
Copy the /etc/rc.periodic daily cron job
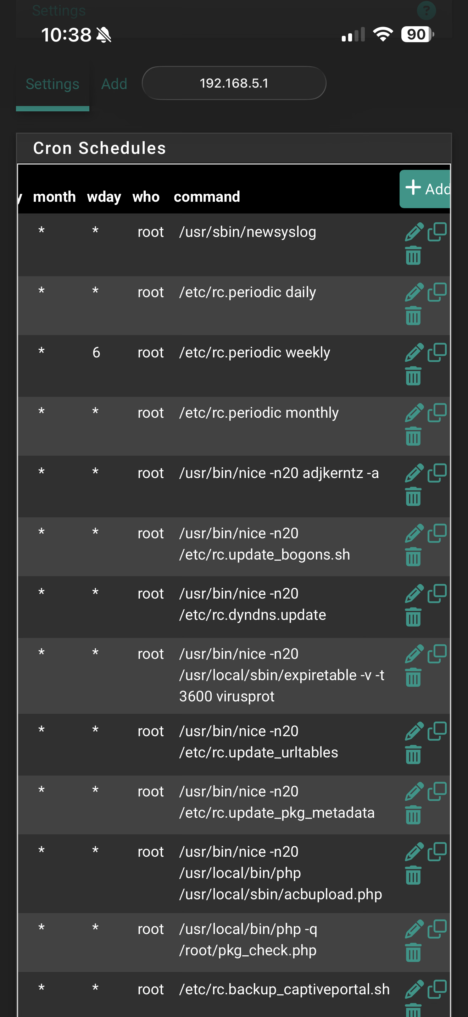coord(437,292)
